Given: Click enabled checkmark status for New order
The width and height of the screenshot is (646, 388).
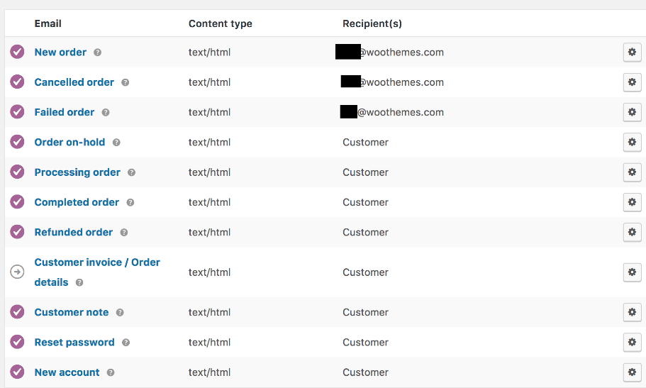Looking at the screenshot, I should coord(17,52).
